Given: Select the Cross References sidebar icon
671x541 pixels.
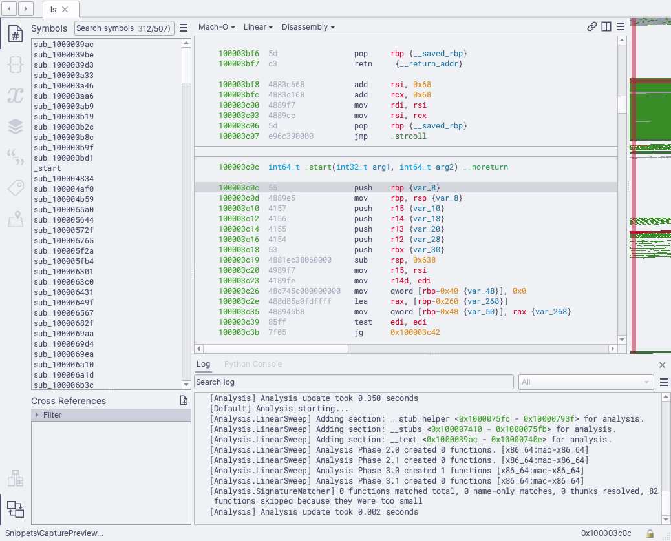Looking at the screenshot, I should pos(16,509).
